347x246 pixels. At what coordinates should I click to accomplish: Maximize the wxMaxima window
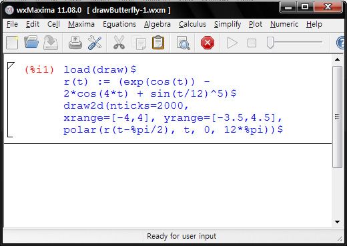(305, 8)
